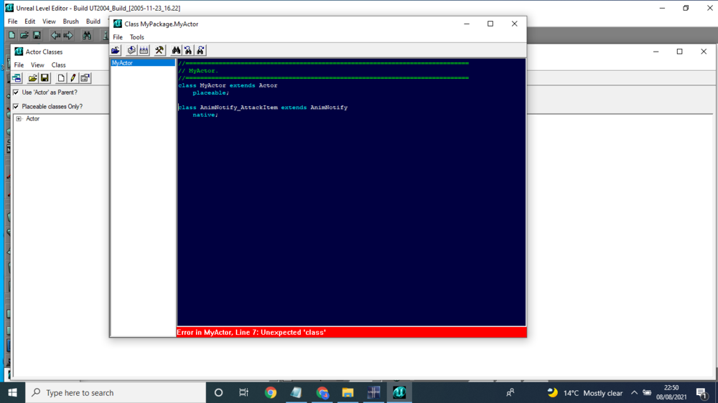Viewport: 718px width, 403px height.
Task: Open Build menu of Unreal Level Editor
Action: coord(93,22)
